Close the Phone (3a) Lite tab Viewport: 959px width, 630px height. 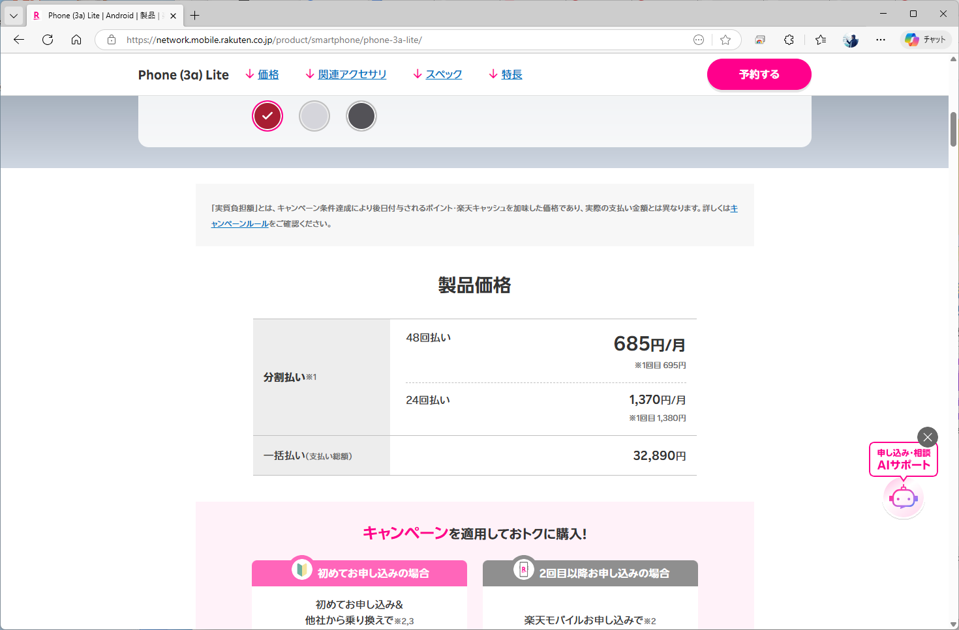pyautogui.click(x=173, y=16)
